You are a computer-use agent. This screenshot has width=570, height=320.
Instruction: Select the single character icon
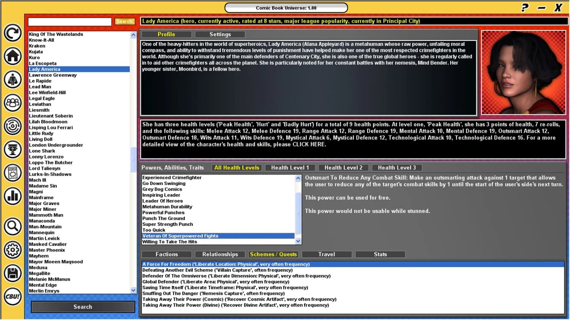(12, 79)
